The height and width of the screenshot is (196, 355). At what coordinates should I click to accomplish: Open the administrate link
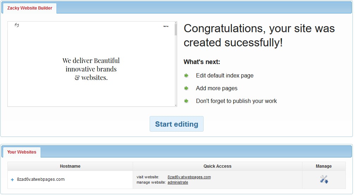click(x=178, y=182)
